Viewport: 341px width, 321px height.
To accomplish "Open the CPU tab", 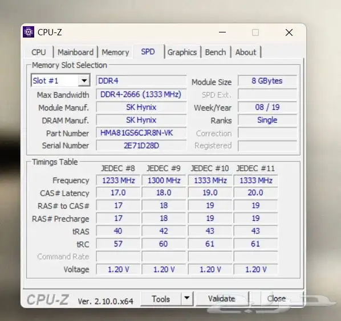I will [x=39, y=52].
